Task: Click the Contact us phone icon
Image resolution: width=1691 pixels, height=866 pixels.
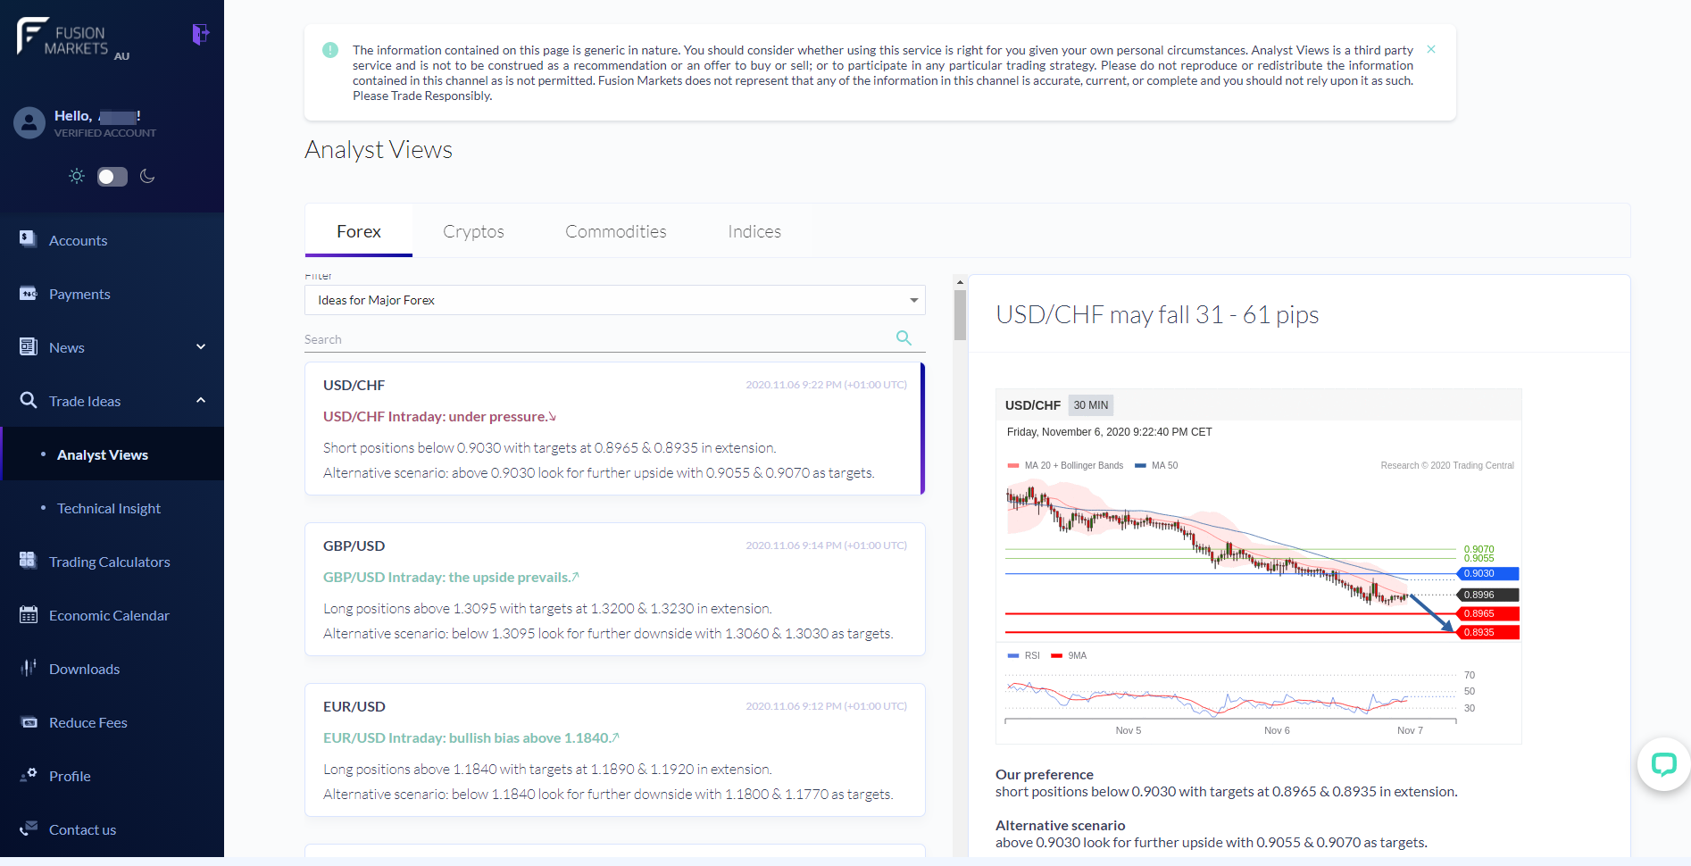Action: [29, 829]
